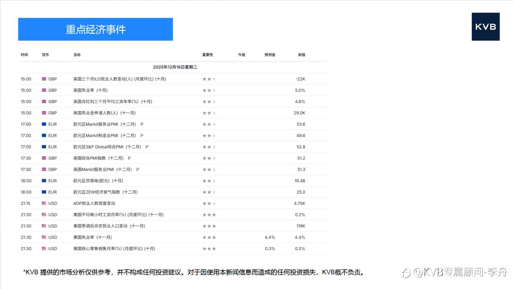Screen dimensions: 513x289
Task: Click the KVB disclaimer text at the bottom
Action: click(x=194, y=272)
